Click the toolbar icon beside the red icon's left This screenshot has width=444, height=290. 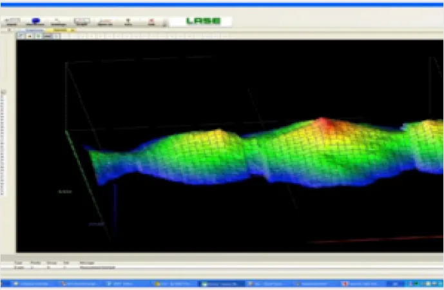128,22
